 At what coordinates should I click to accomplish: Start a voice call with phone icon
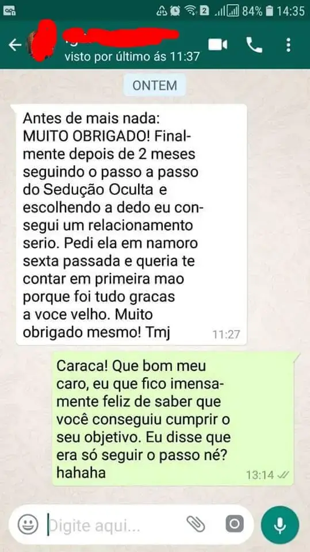point(254,45)
